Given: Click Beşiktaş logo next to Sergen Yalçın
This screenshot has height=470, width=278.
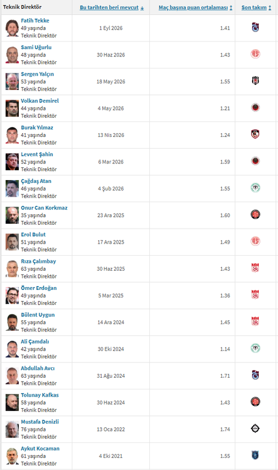Looking at the screenshot, I should (255, 81).
